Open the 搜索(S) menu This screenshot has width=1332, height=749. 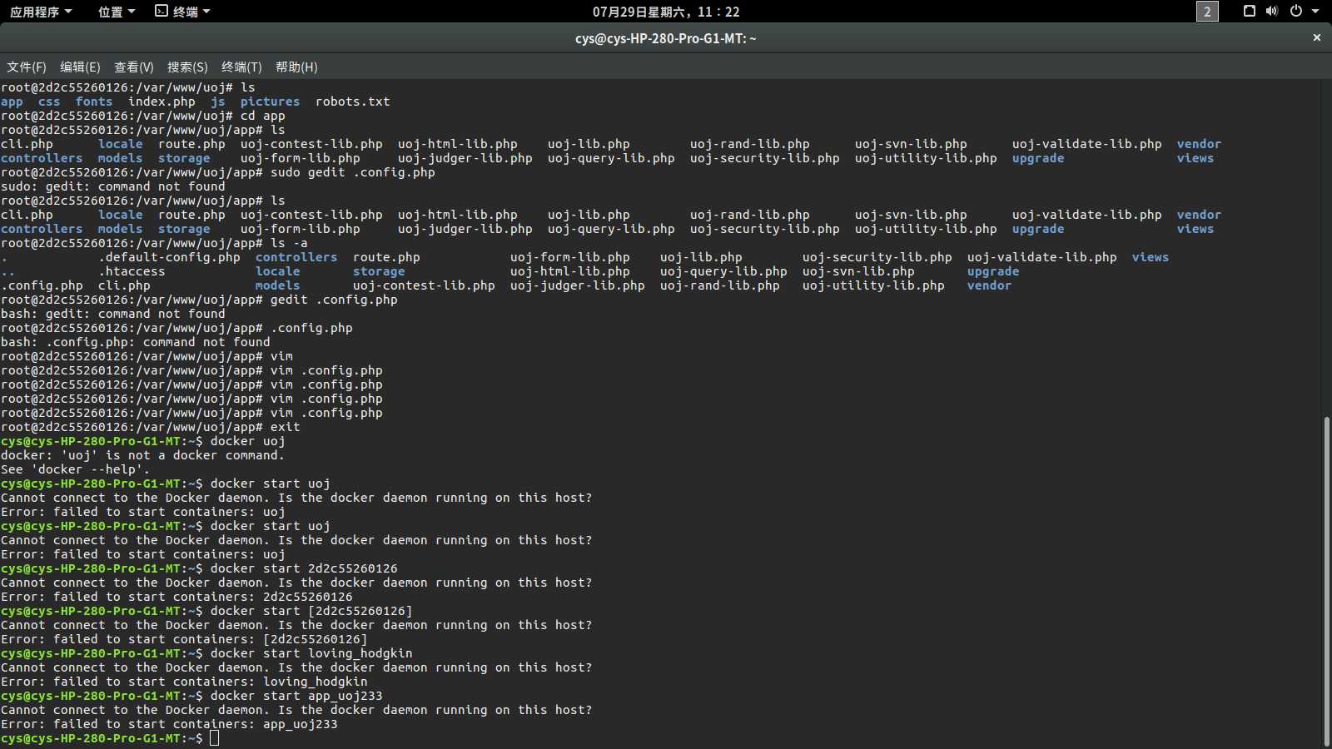click(x=187, y=67)
